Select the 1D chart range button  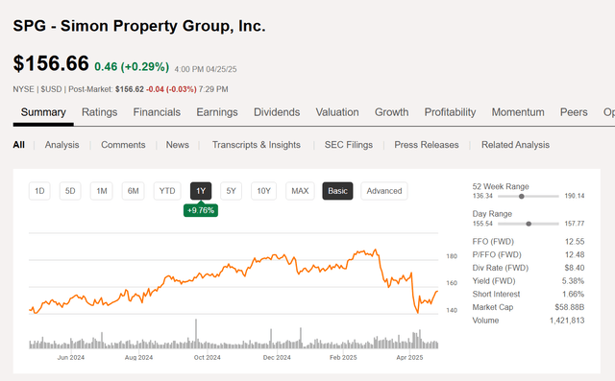pyautogui.click(x=39, y=191)
